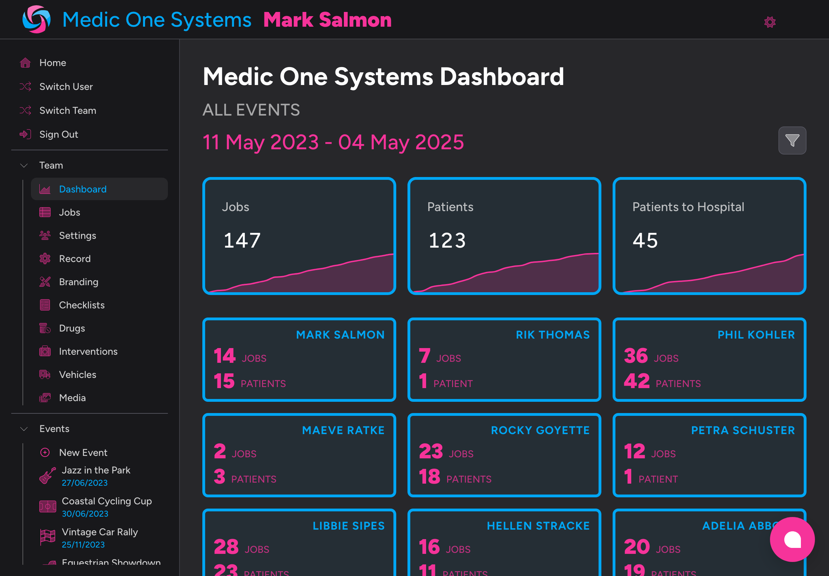The image size is (829, 576).
Task: Open the chat support bubble
Action: [792, 539]
